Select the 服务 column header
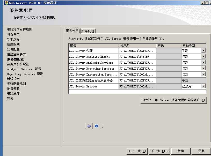 click(x=94, y=46)
